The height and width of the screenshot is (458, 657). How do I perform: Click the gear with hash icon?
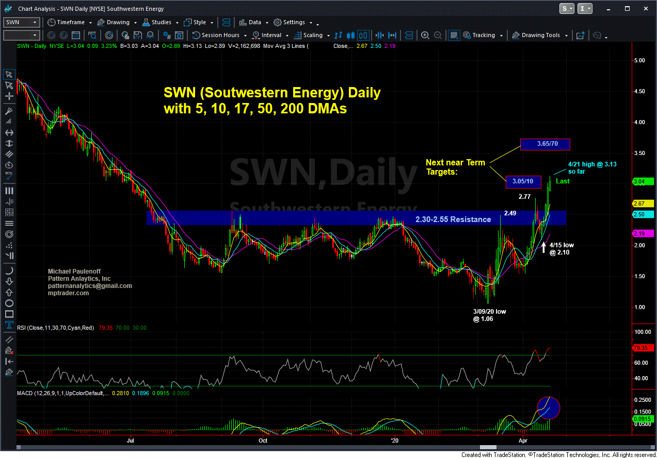click(x=167, y=36)
